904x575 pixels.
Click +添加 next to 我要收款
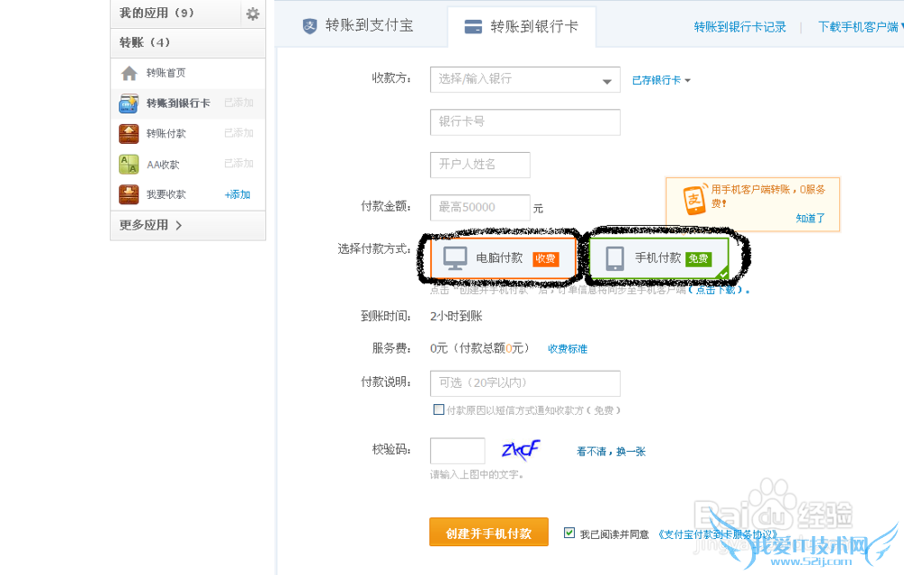pyautogui.click(x=238, y=195)
